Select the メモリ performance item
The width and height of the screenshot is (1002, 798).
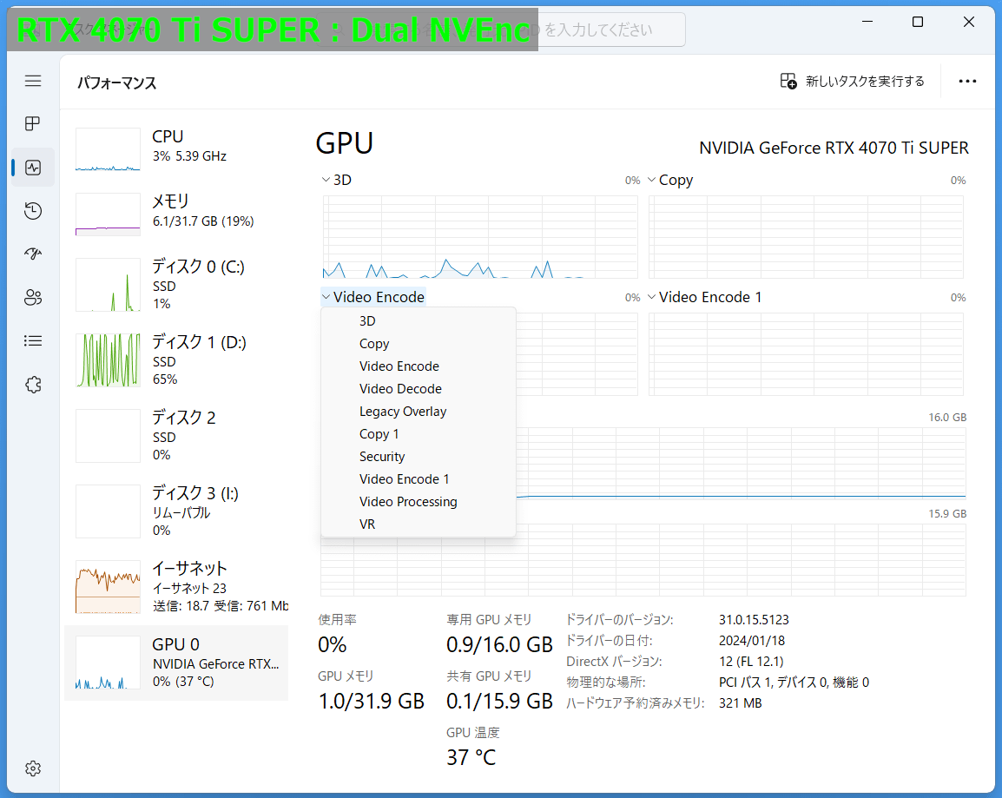[176, 214]
